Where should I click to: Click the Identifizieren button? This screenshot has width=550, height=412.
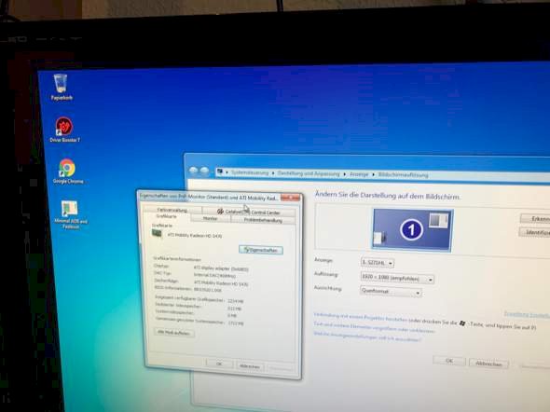(x=535, y=232)
